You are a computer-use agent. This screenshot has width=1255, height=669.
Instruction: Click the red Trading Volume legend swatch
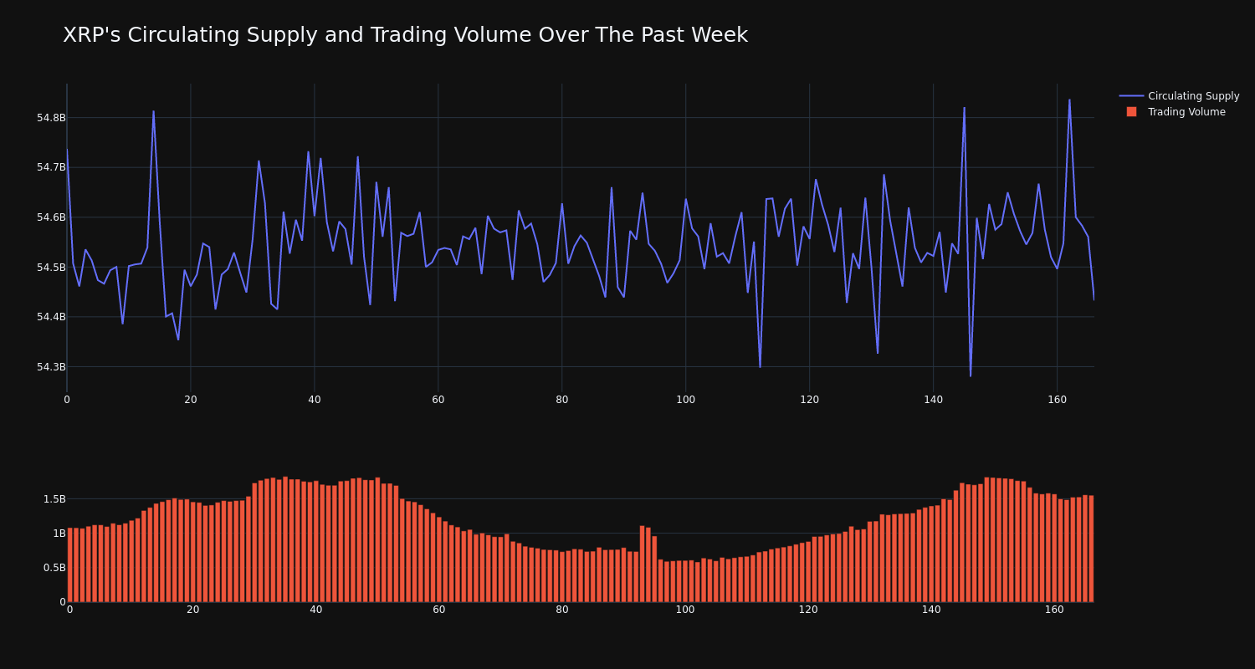1131,112
